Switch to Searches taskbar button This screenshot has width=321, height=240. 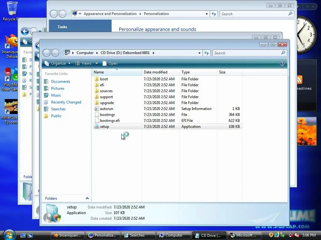click(x=138, y=235)
